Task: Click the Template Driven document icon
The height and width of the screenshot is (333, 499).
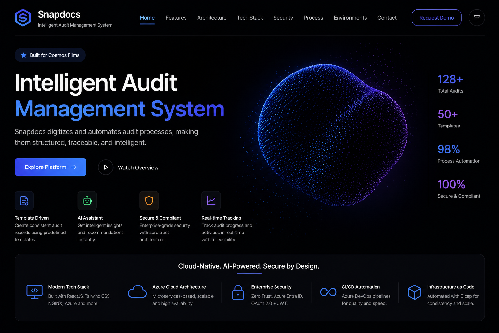Action: (24, 201)
